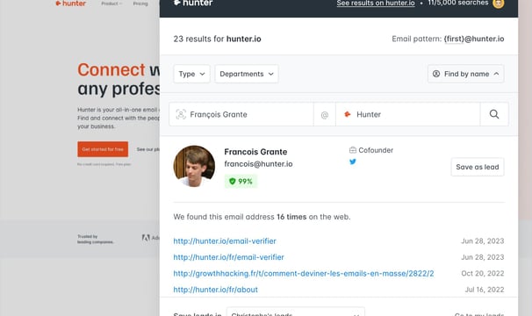This screenshot has height=316, width=532.
Task: Open the Product menu on website
Action: point(111,4)
